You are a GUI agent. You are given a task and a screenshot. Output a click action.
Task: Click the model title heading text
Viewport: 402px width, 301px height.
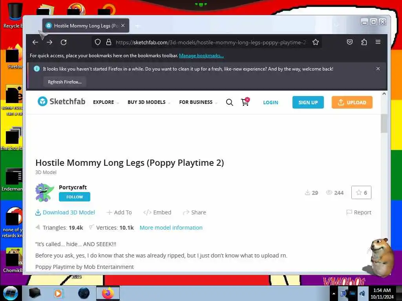tap(130, 163)
